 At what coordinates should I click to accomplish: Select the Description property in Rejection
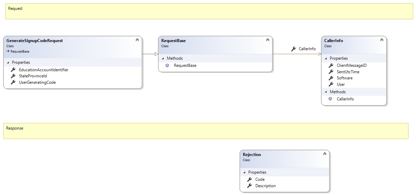click(x=265, y=186)
